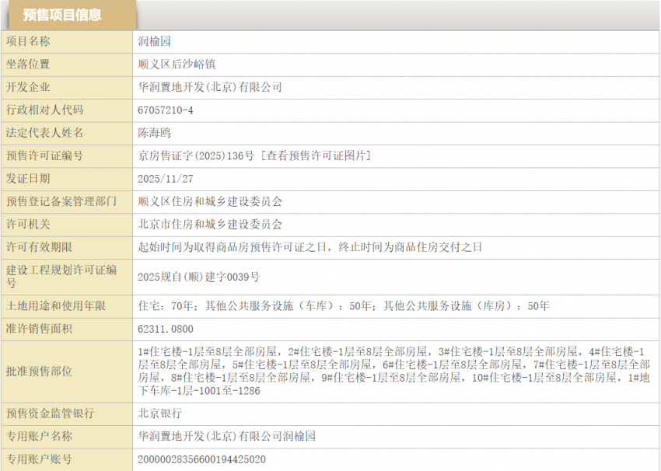Click the 许可有效期限 label

39,247
